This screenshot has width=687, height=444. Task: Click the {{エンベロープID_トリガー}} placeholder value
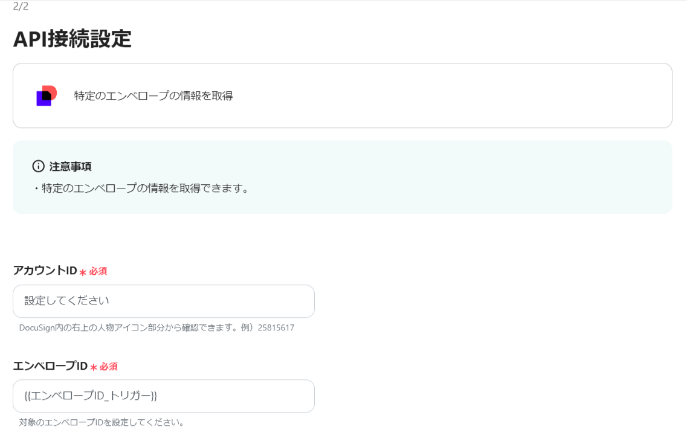pyautogui.click(x=91, y=396)
